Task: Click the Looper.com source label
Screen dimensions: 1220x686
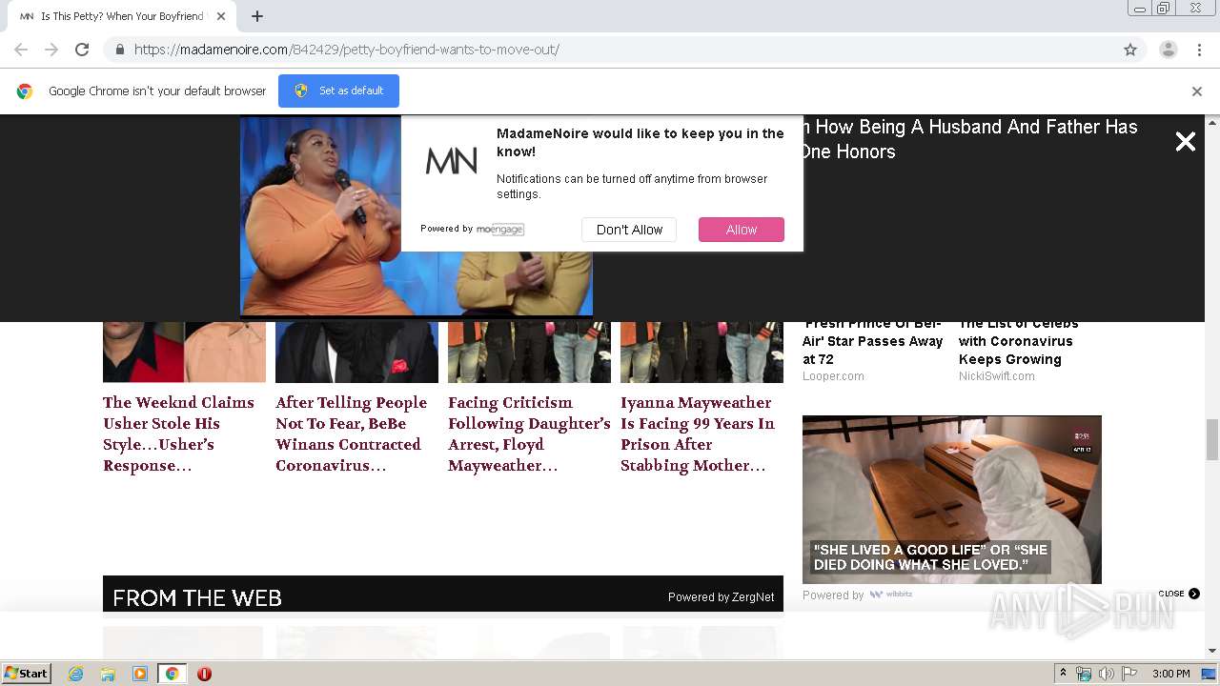Action: (833, 376)
